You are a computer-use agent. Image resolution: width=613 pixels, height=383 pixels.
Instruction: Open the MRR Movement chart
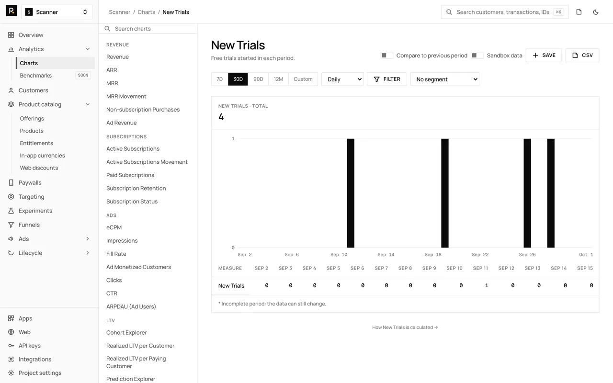pyautogui.click(x=126, y=96)
